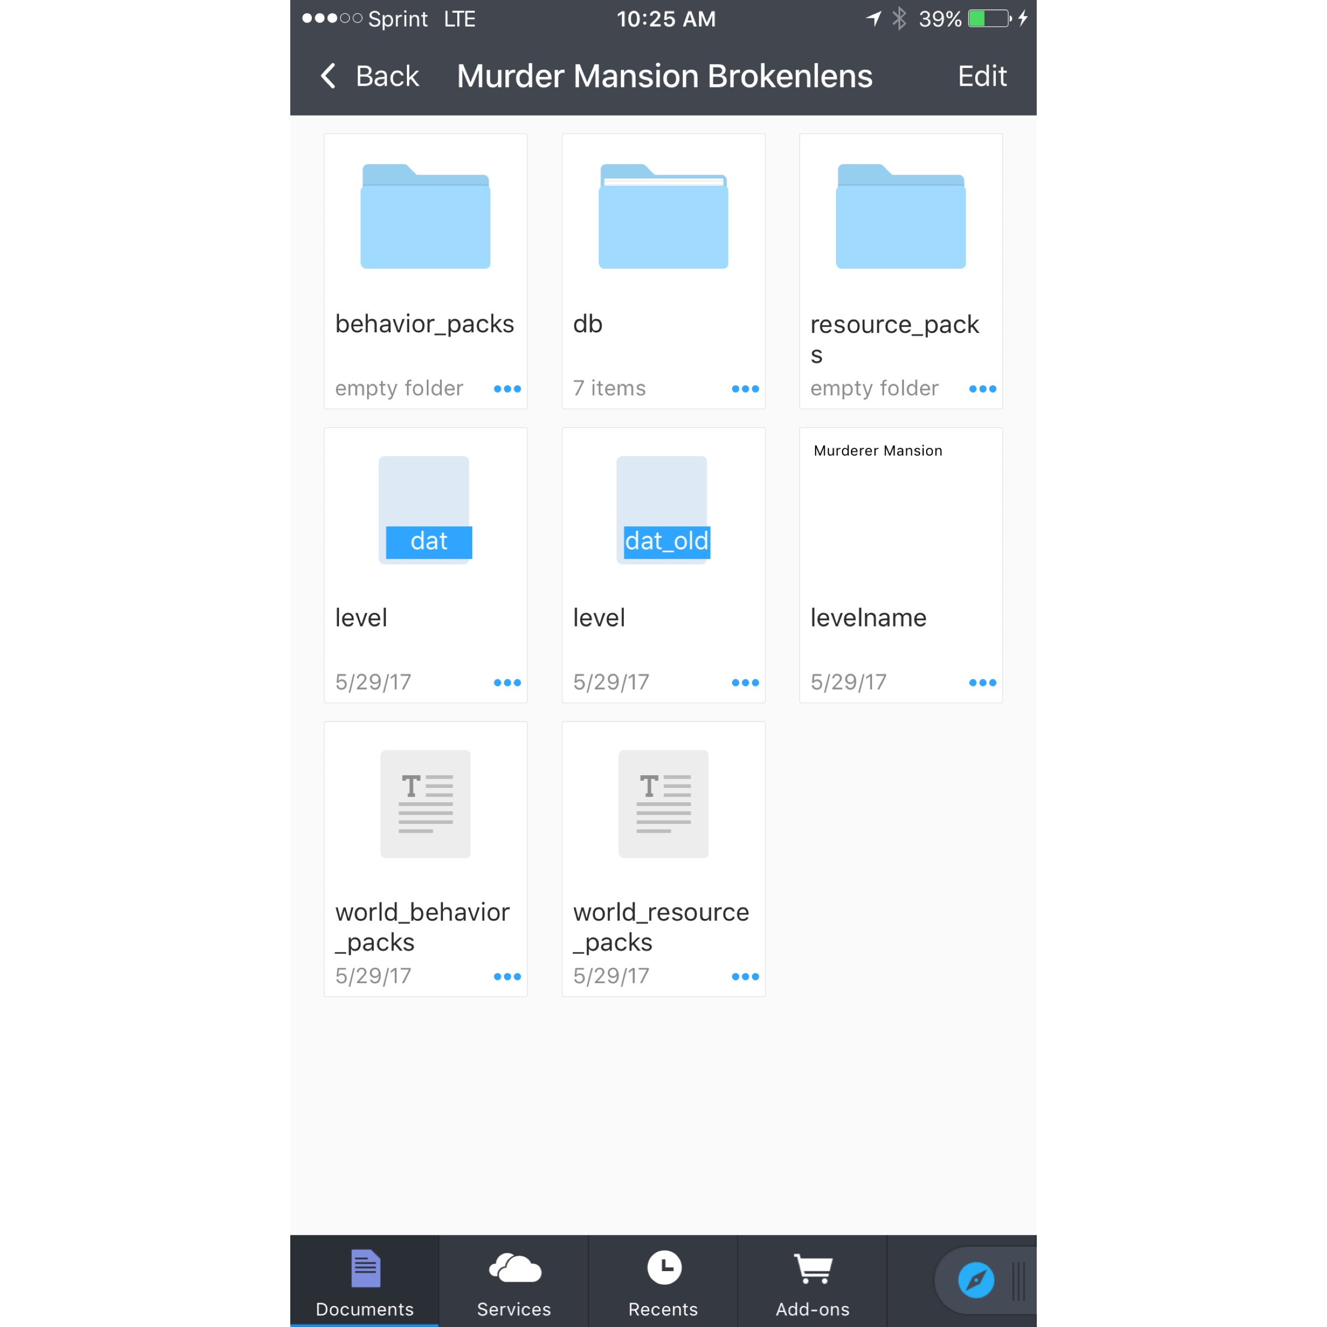The image size is (1327, 1327).
Task: Open the compass browser icon
Action: click(x=976, y=1281)
